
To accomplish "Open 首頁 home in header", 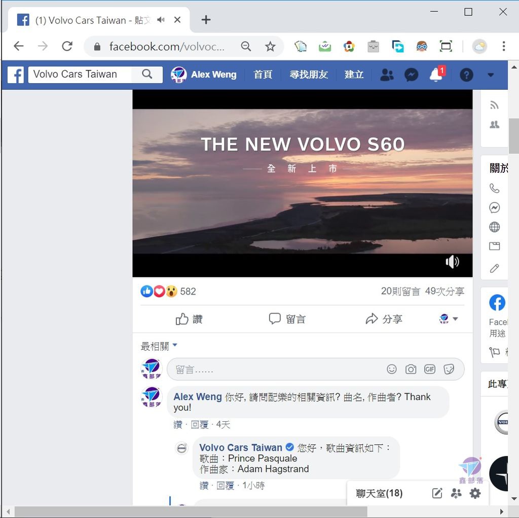I will [x=263, y=75].
